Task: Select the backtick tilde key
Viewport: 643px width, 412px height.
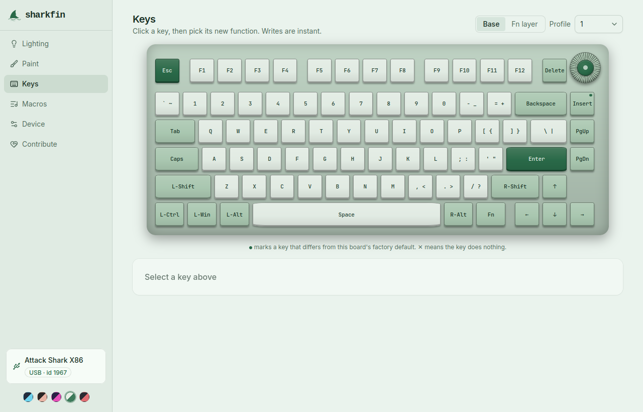Action: tap(167, 104)
